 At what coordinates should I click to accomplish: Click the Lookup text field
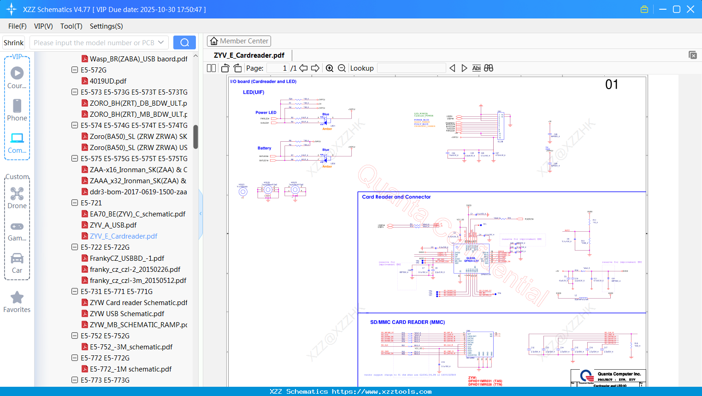point(411,68)
